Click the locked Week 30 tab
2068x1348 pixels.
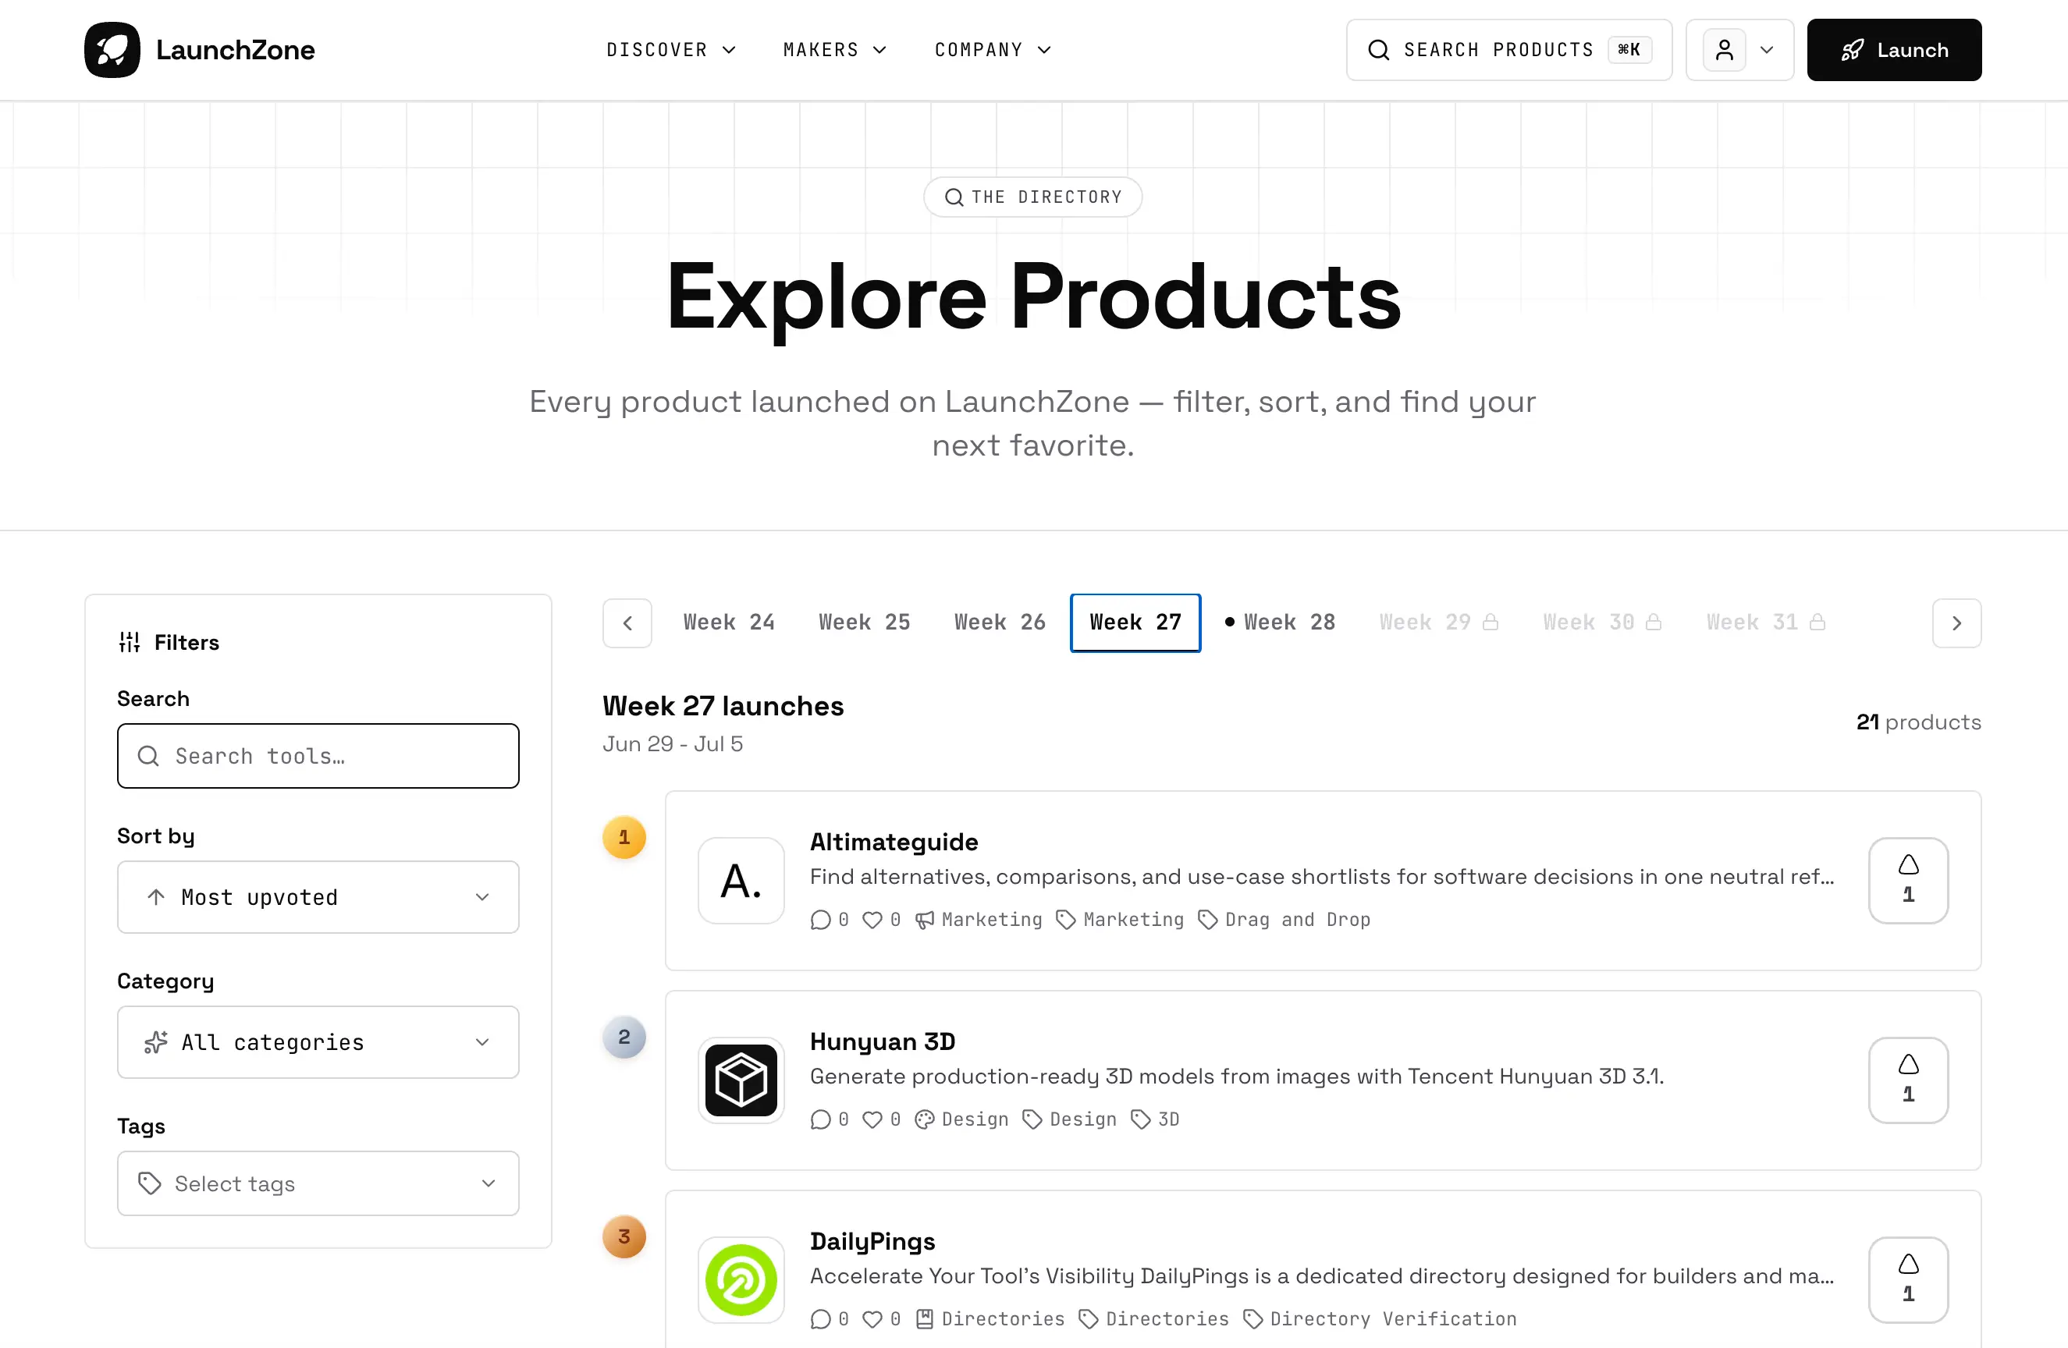1601,623
